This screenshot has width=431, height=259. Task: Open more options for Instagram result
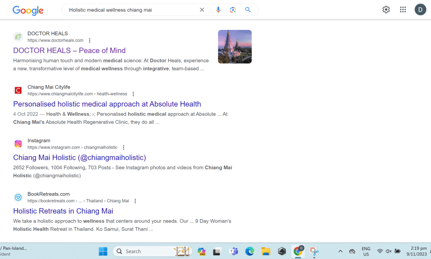123,147
